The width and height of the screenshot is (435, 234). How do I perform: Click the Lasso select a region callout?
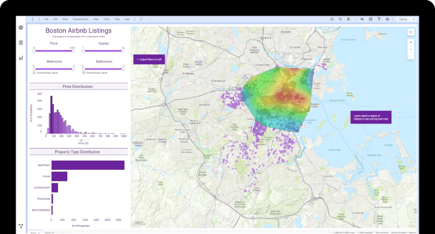(371, 117)
